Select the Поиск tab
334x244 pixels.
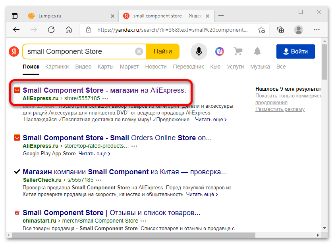pos(31,67)
